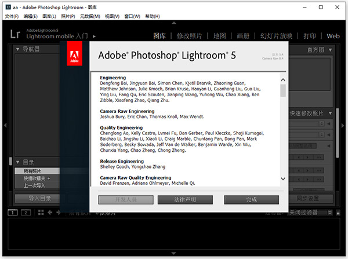
Task: Open the 窗口(W) menu
Action: pos(132,16)
